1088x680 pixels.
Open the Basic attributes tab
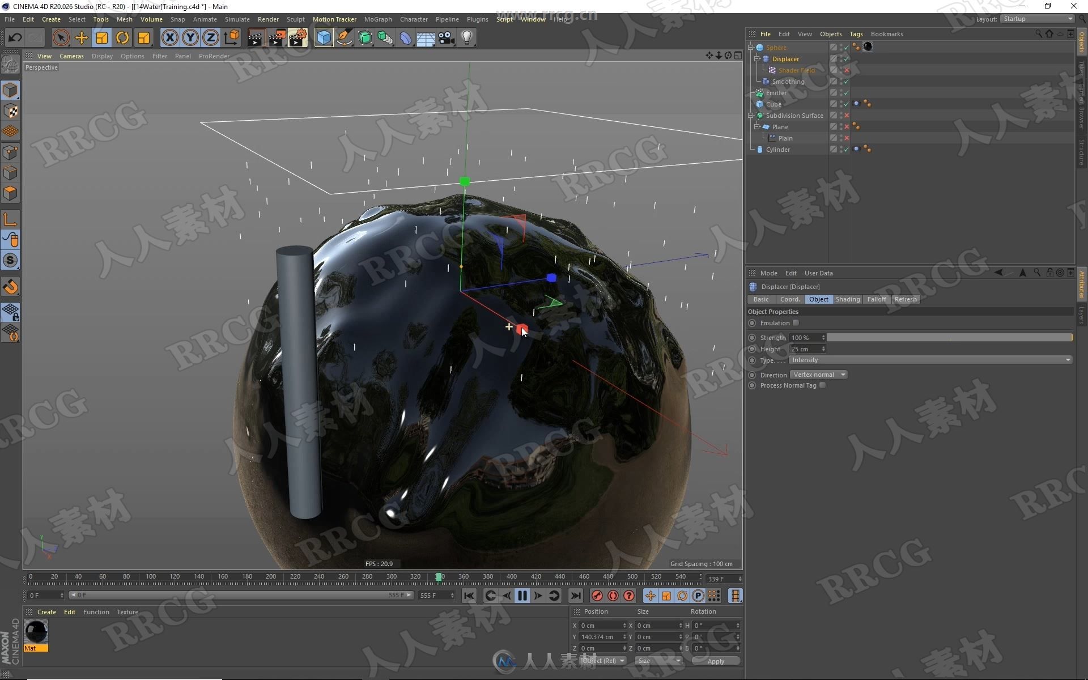click(761, 299)
